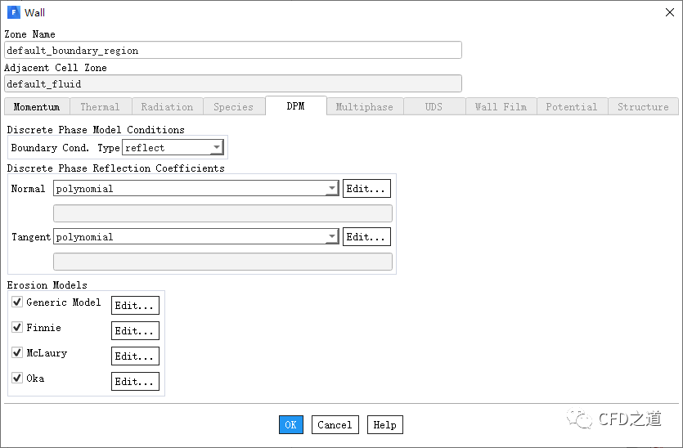Open Generic Model erosion Edit settings
The width and height of the screenshot is (683, 448).
tap(135, 306)
